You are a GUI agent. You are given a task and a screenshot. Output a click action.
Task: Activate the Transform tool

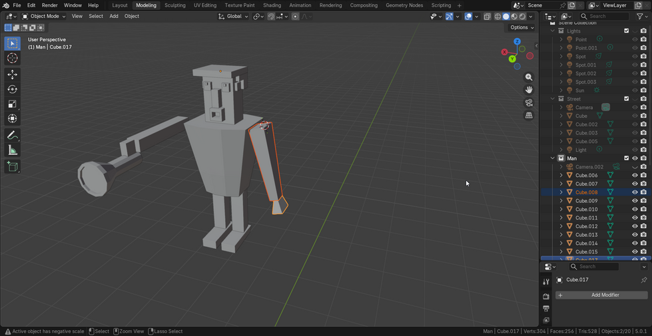tap(13, 118)
